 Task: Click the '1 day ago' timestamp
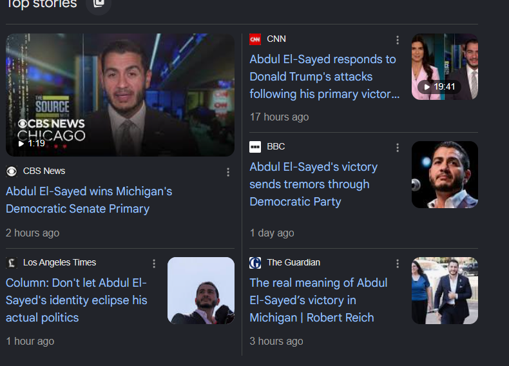coord(272,233)
